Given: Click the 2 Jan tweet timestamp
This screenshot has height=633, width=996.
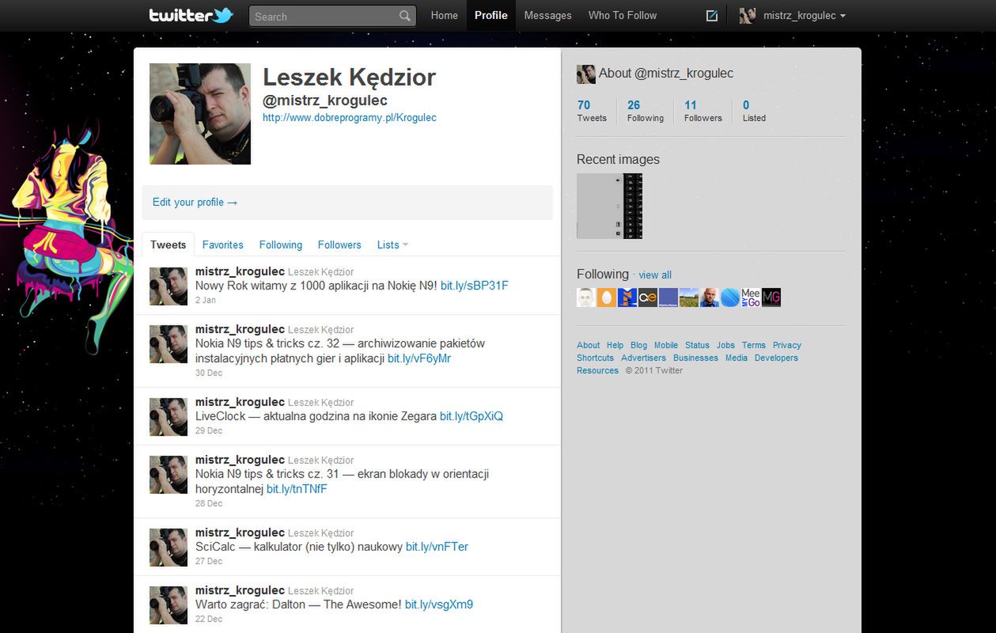Looking at the screenshot, I should (206, 300).
